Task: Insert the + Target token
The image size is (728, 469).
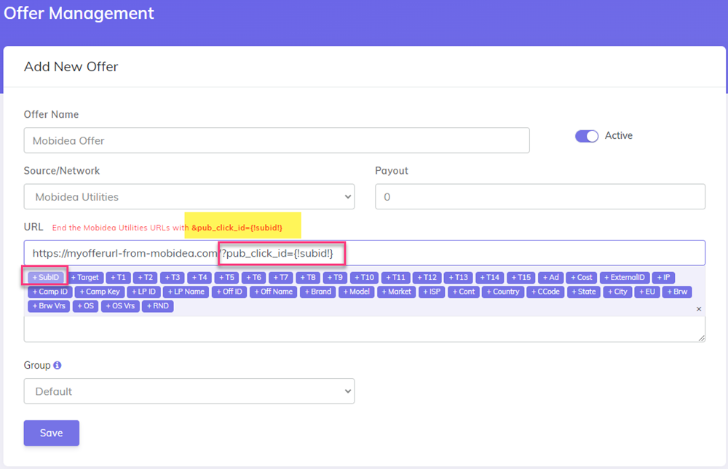Action: 84,278
